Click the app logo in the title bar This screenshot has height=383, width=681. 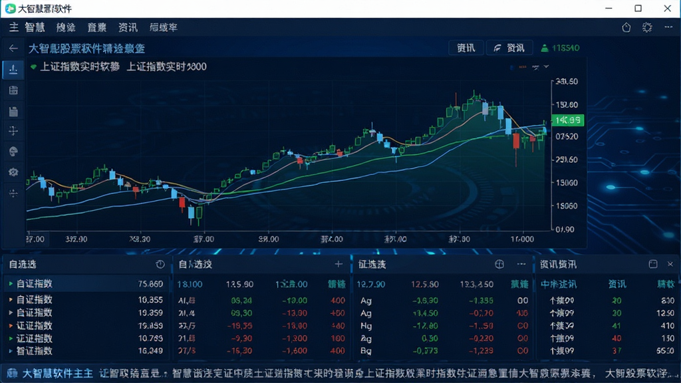(x=11, y=9)
